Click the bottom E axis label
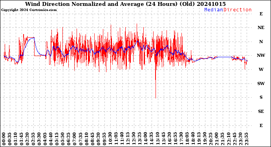271x147 pixels. [261, 125]
